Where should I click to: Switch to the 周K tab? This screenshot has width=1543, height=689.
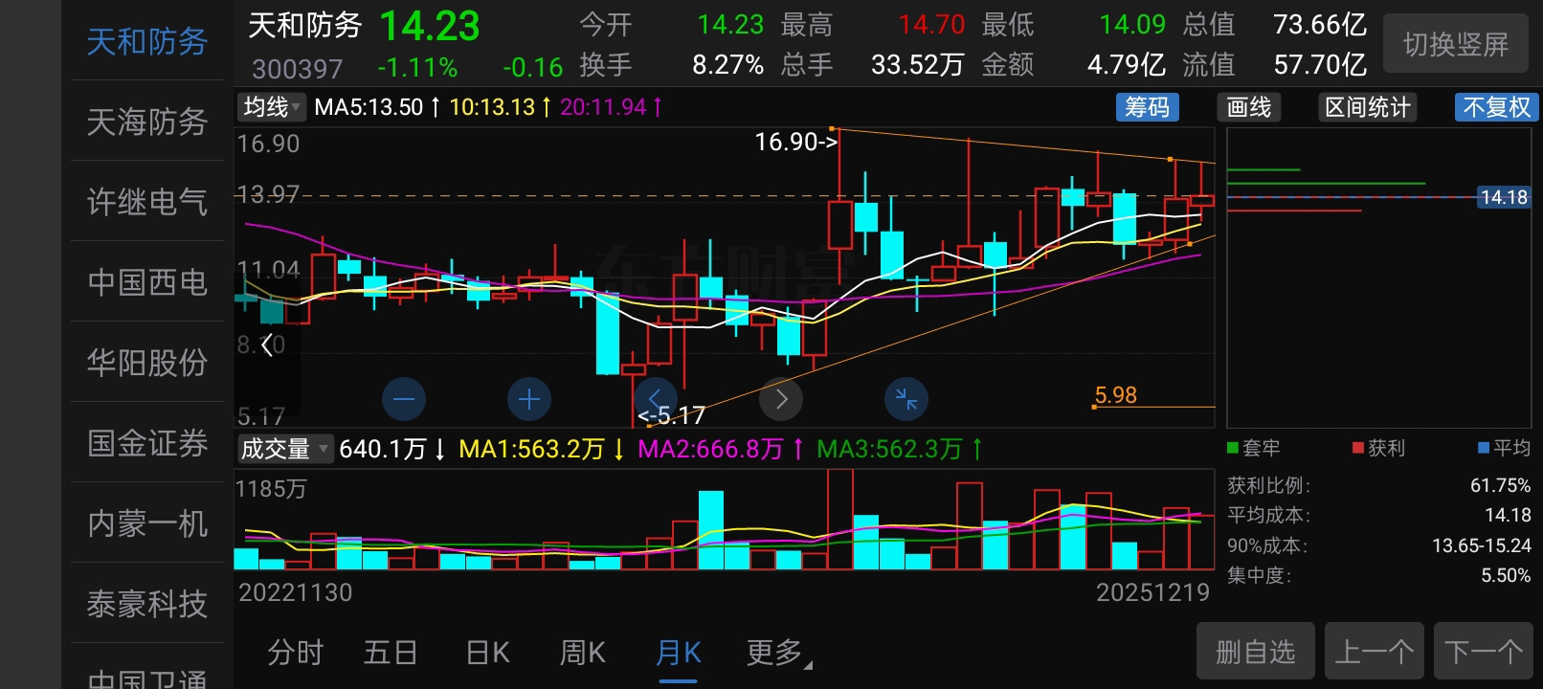tap(582, 653)
